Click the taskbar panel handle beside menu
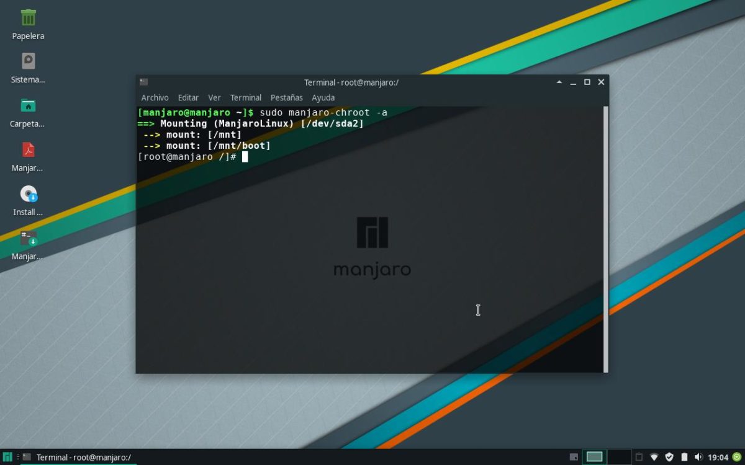This screenshot has height=465, width=745. point(17,457)
